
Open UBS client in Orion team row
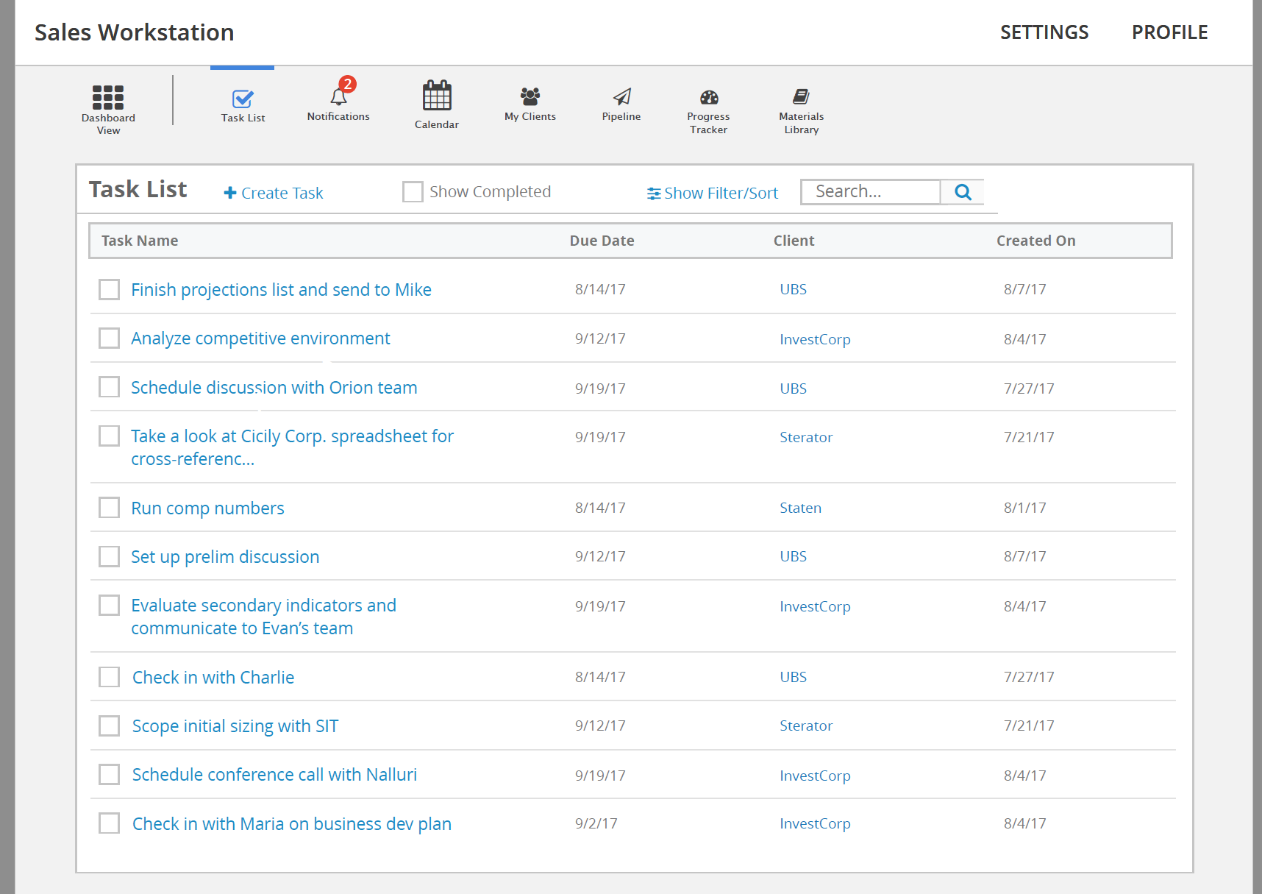[793, 389]
